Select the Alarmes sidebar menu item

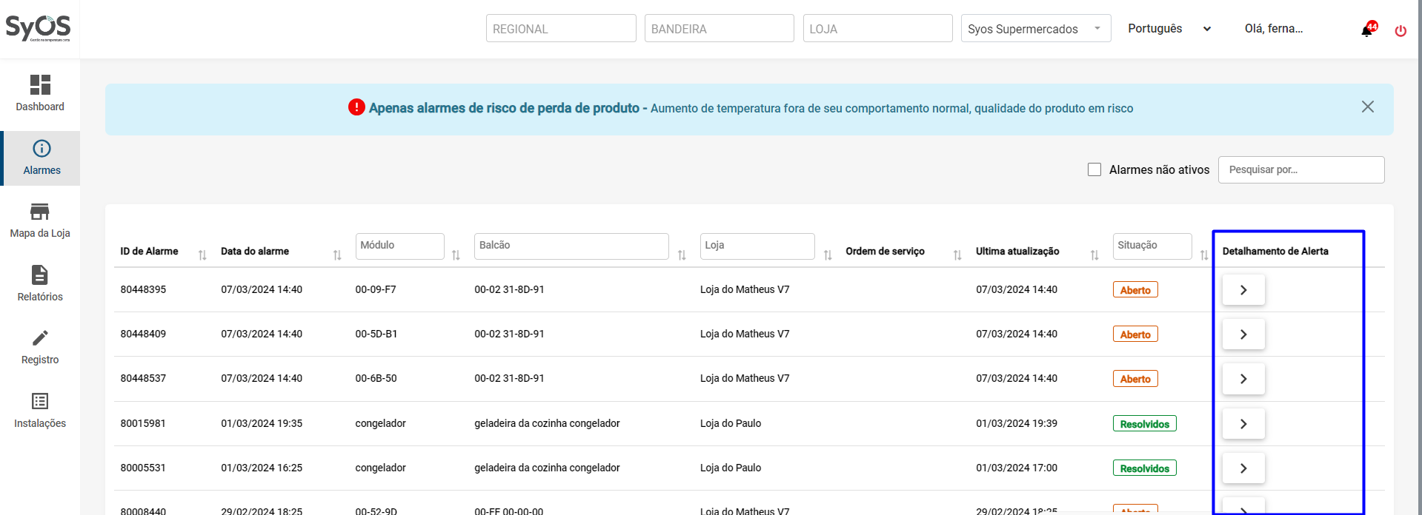pyautogui.click(x=41, y=158)
